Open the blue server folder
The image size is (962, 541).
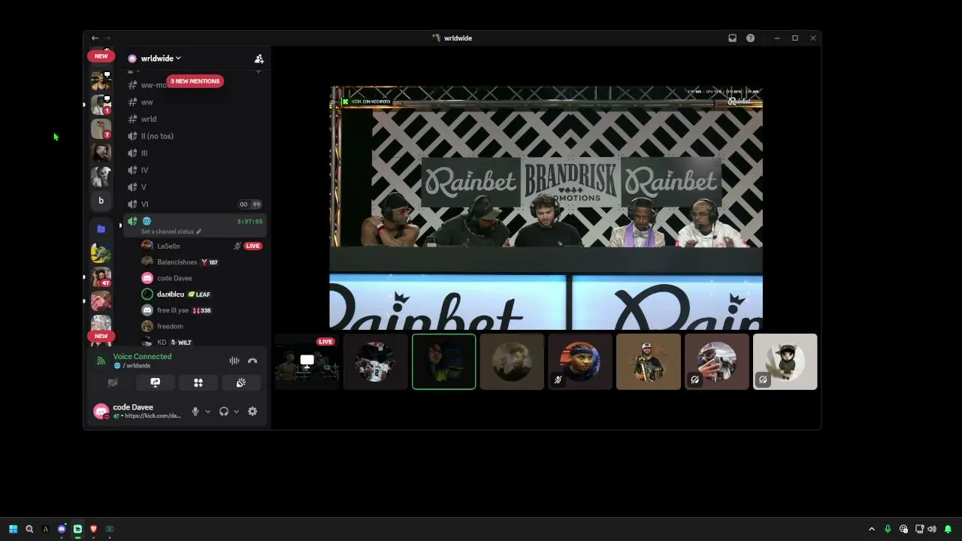[x=101, y=229]
